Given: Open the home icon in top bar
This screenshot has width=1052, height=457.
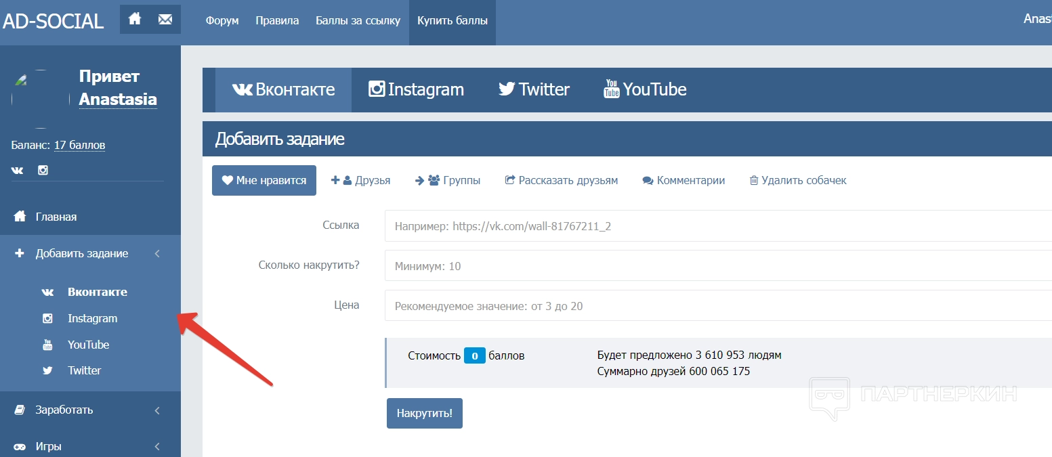Looking at the screenshot, I should (x=135, y=19).
